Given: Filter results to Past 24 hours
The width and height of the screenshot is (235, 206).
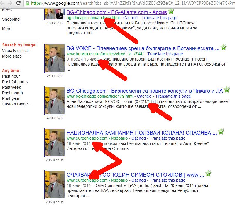Looking at the screenshot, I should tap(15, 82).
